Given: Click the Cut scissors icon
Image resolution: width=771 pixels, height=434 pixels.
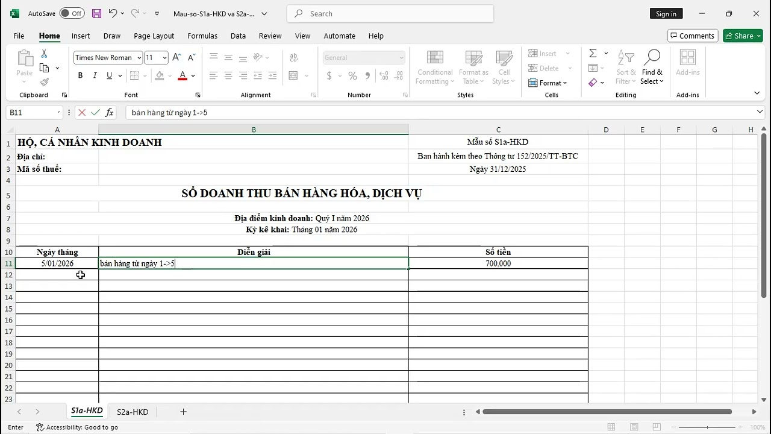Looking at the screenshot, I should [44, 54].
